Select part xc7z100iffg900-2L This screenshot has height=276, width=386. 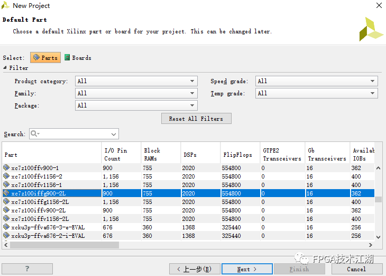pyautogui.click(x=39, y=193)
